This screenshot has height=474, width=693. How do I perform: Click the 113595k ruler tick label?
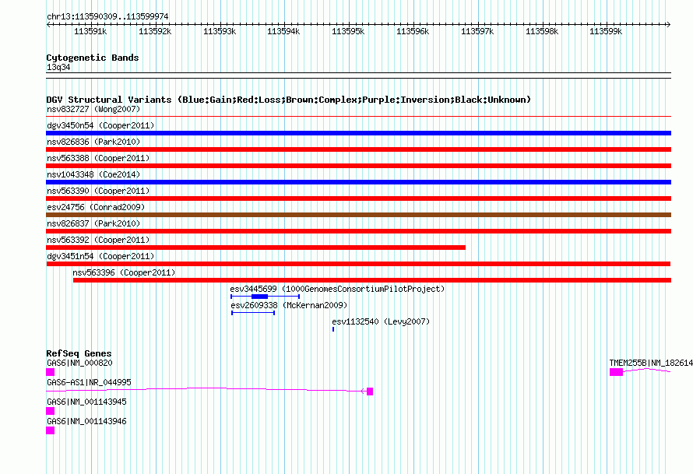click(348, 32)
